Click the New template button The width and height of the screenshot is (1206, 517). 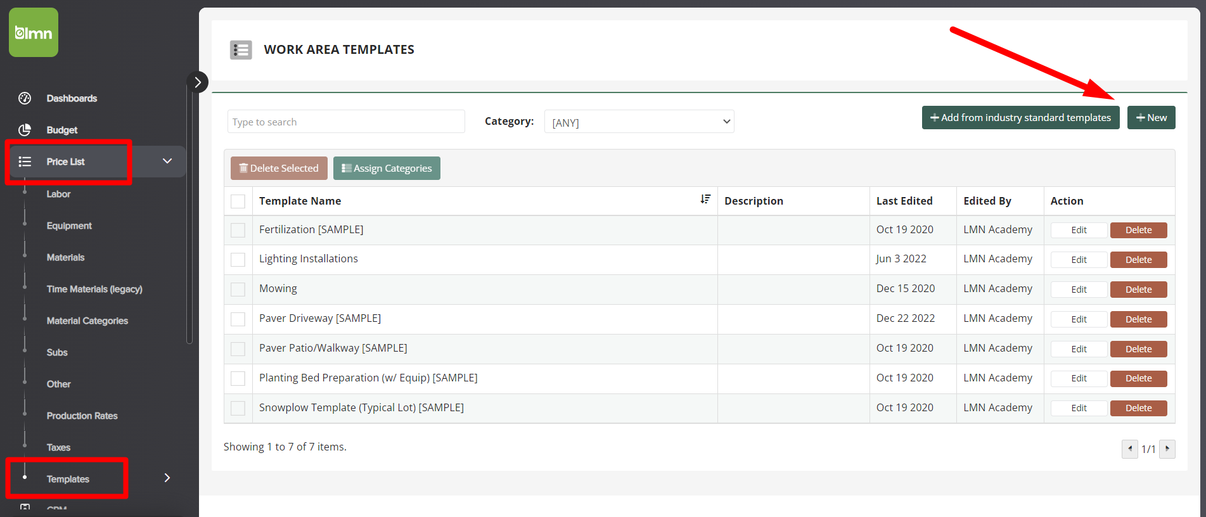tap(1151, 117)
